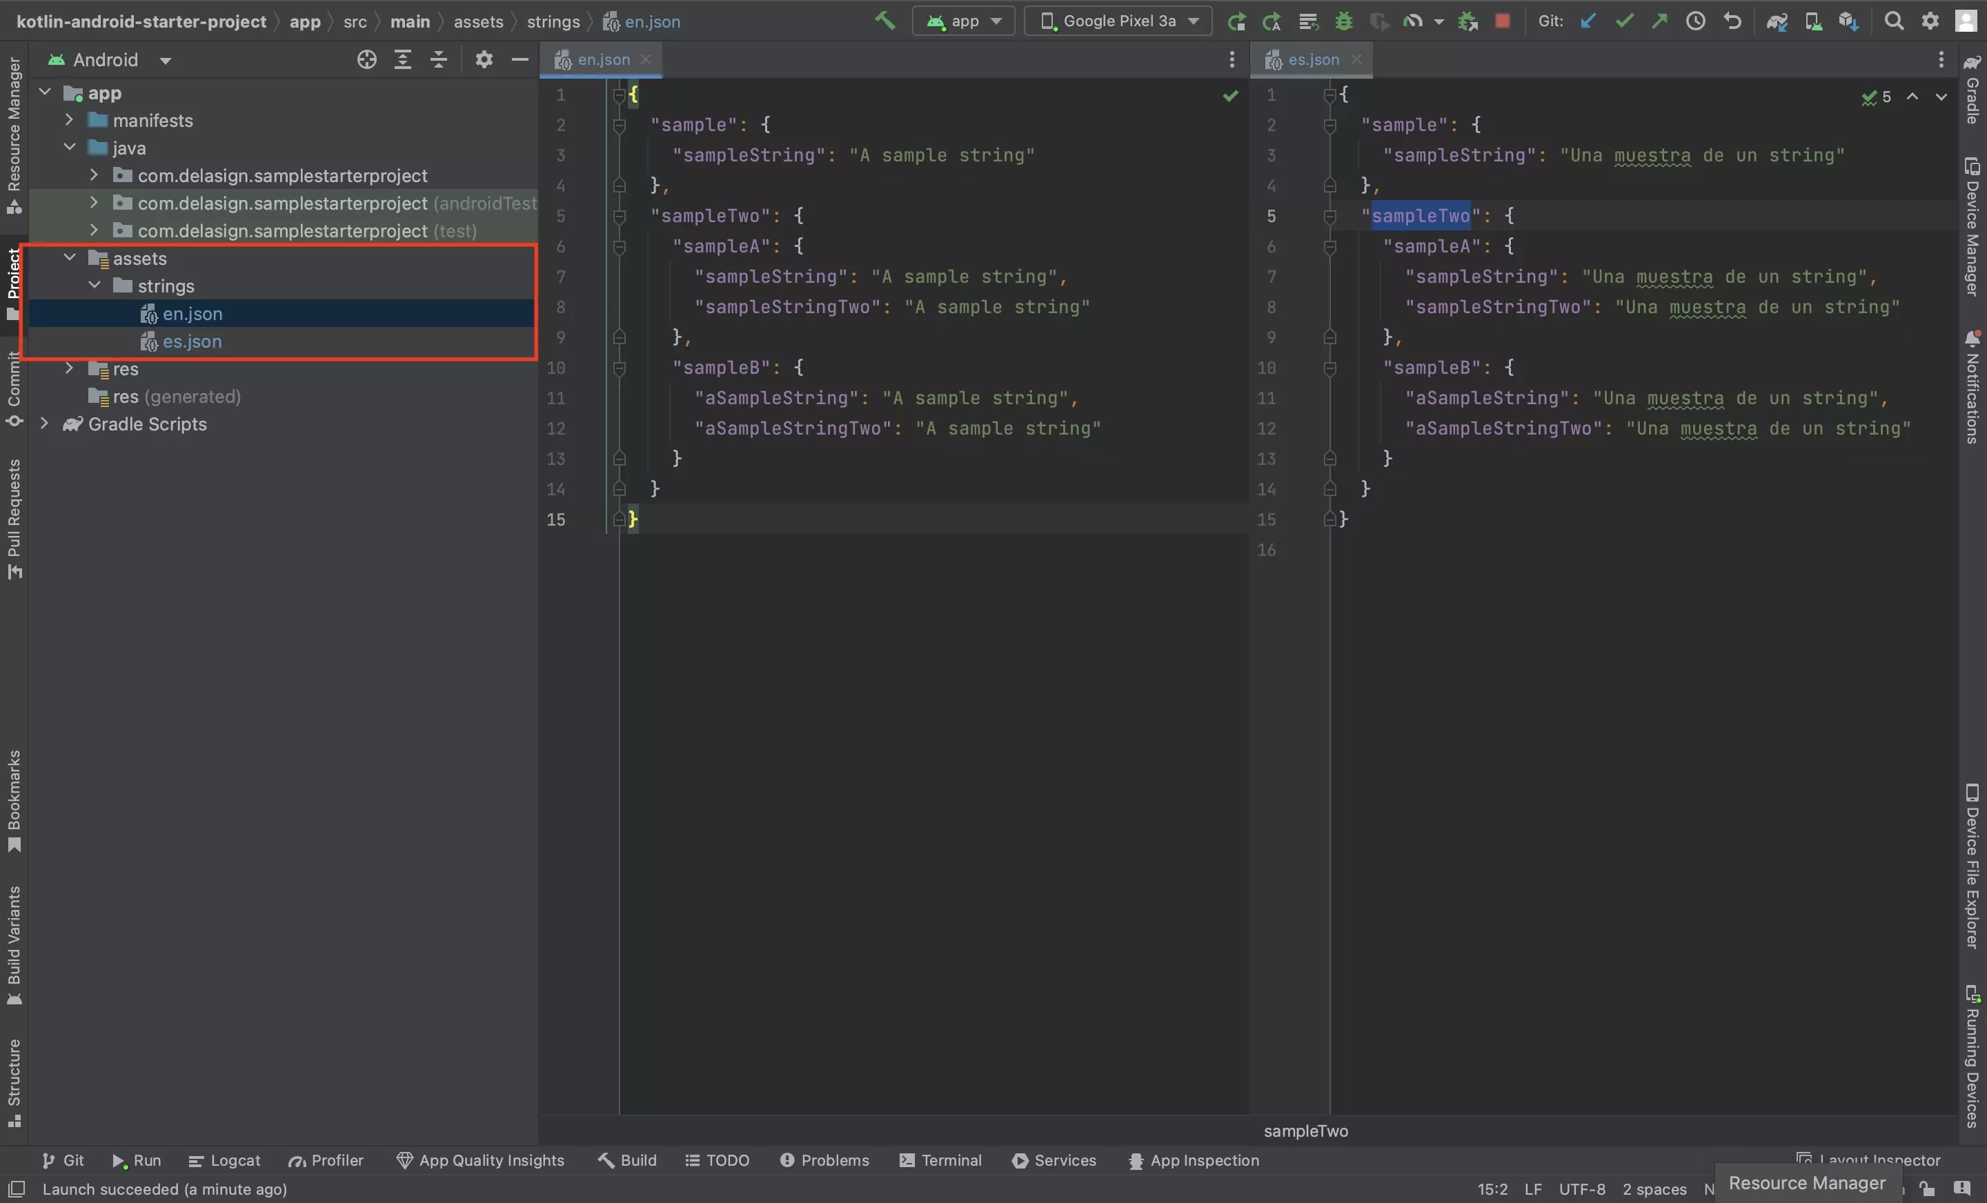The image size is (1987, 1203).
Task: Select the Run configuration dropdown for app
Action: tap(965, 20)
